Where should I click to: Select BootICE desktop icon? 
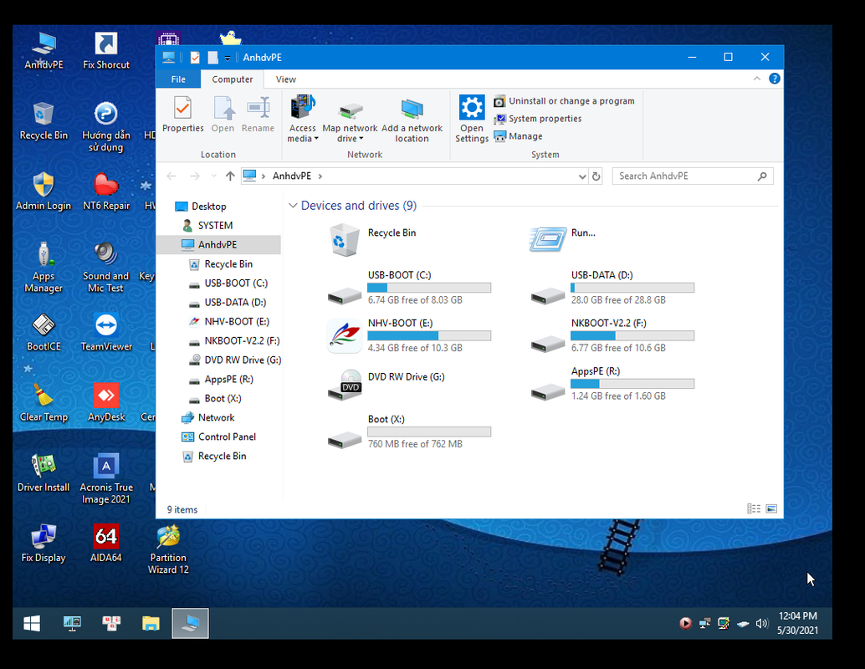click(44, 333)
